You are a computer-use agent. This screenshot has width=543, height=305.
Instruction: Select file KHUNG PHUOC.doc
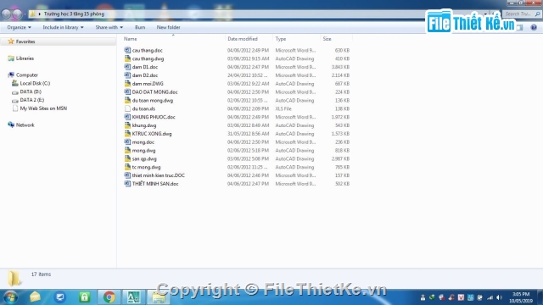(154, 117)
